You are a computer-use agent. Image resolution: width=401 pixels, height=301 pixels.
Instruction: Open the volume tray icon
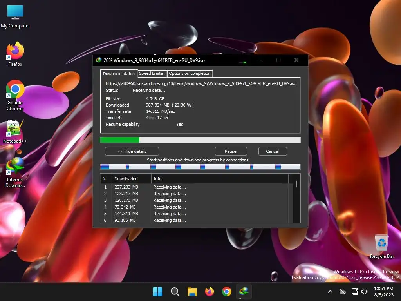pyautogui.click(x=364, y=292)
